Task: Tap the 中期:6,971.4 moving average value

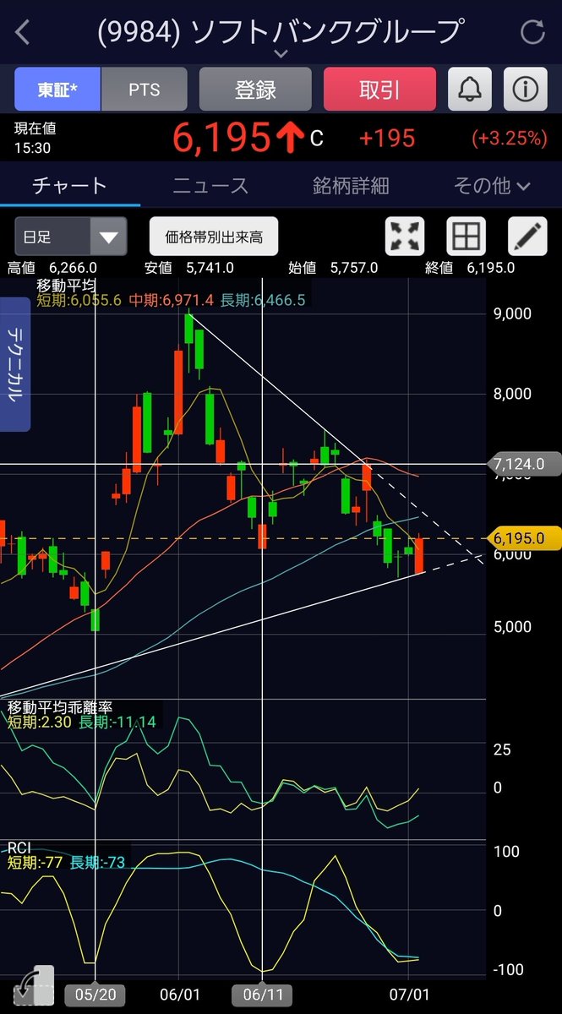Action: [172, 300]
